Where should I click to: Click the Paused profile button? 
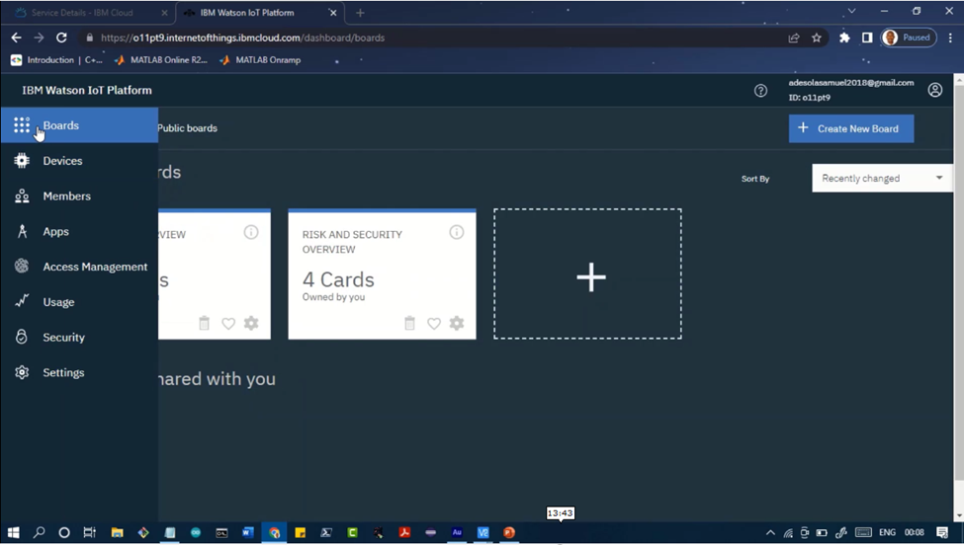point(910,38)
